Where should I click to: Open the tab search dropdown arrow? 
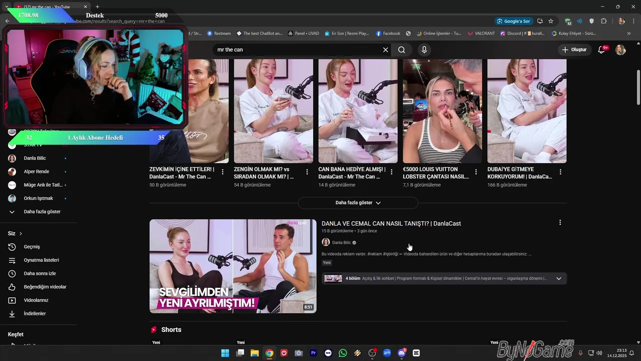pyautogui.click(x=7, y=7)
